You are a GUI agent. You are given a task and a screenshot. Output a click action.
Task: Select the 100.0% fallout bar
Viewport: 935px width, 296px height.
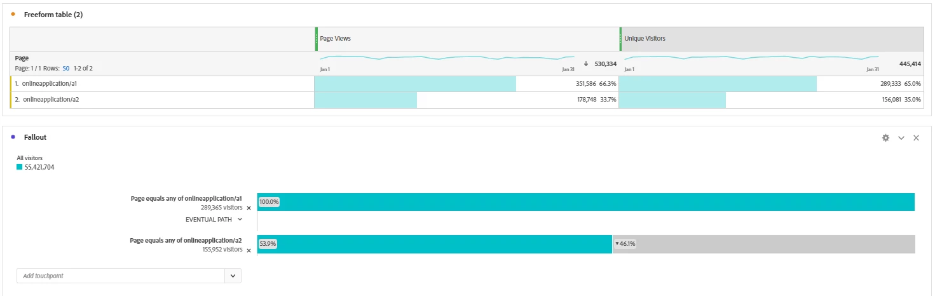586,202
